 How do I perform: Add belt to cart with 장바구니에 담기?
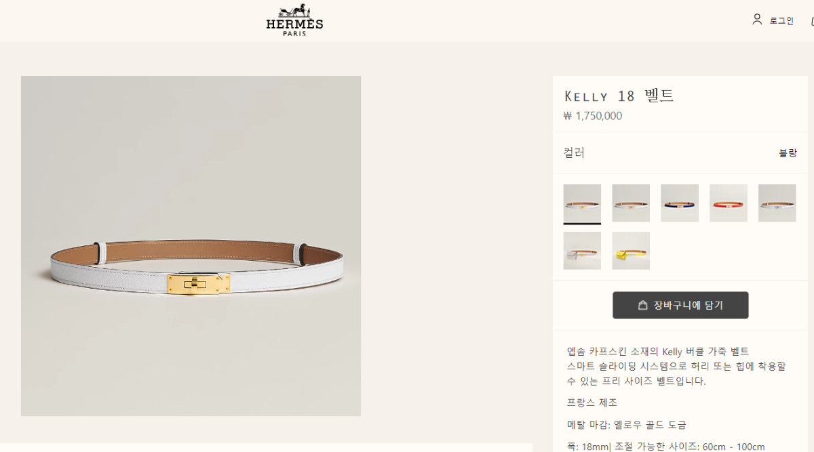tap(680, 305)
